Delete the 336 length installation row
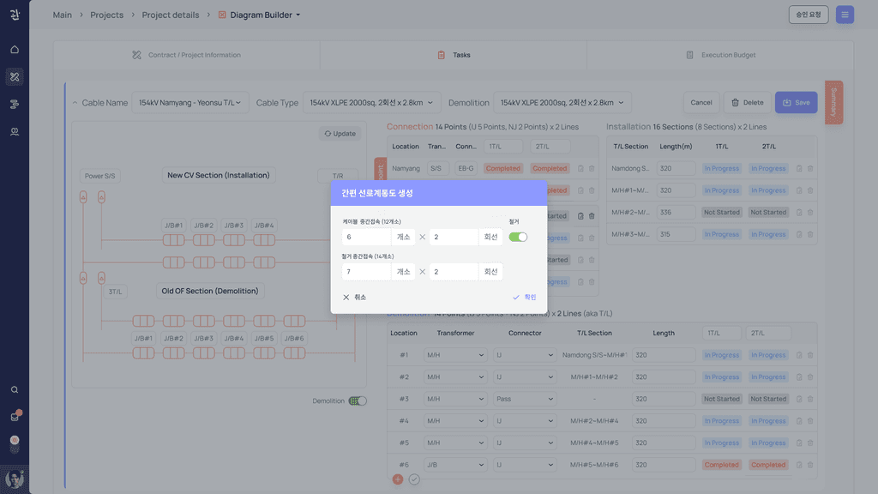The height and width of the screenshot is (494, 878). click(x=810, y=213)
